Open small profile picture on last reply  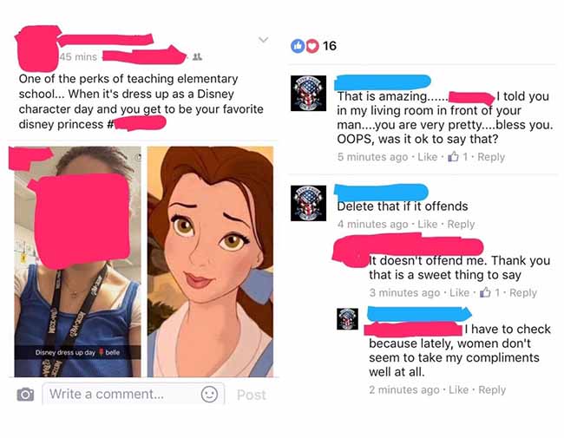coord(347,319)
